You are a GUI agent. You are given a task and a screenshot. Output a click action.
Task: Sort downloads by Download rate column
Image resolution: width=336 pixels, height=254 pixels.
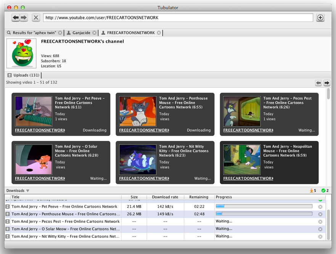pos(165,197)
